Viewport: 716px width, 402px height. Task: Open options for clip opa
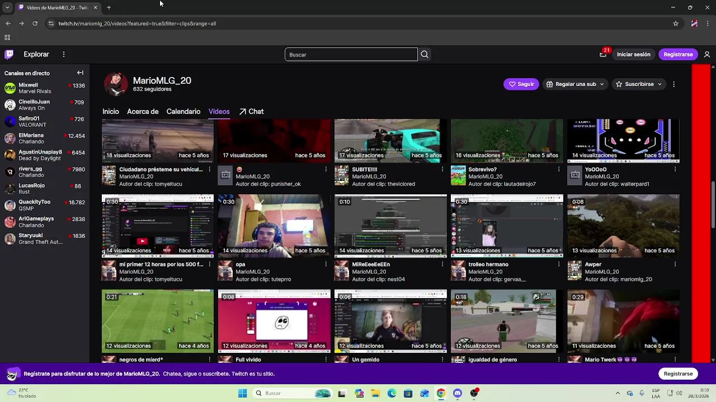(x=326, y=264)
